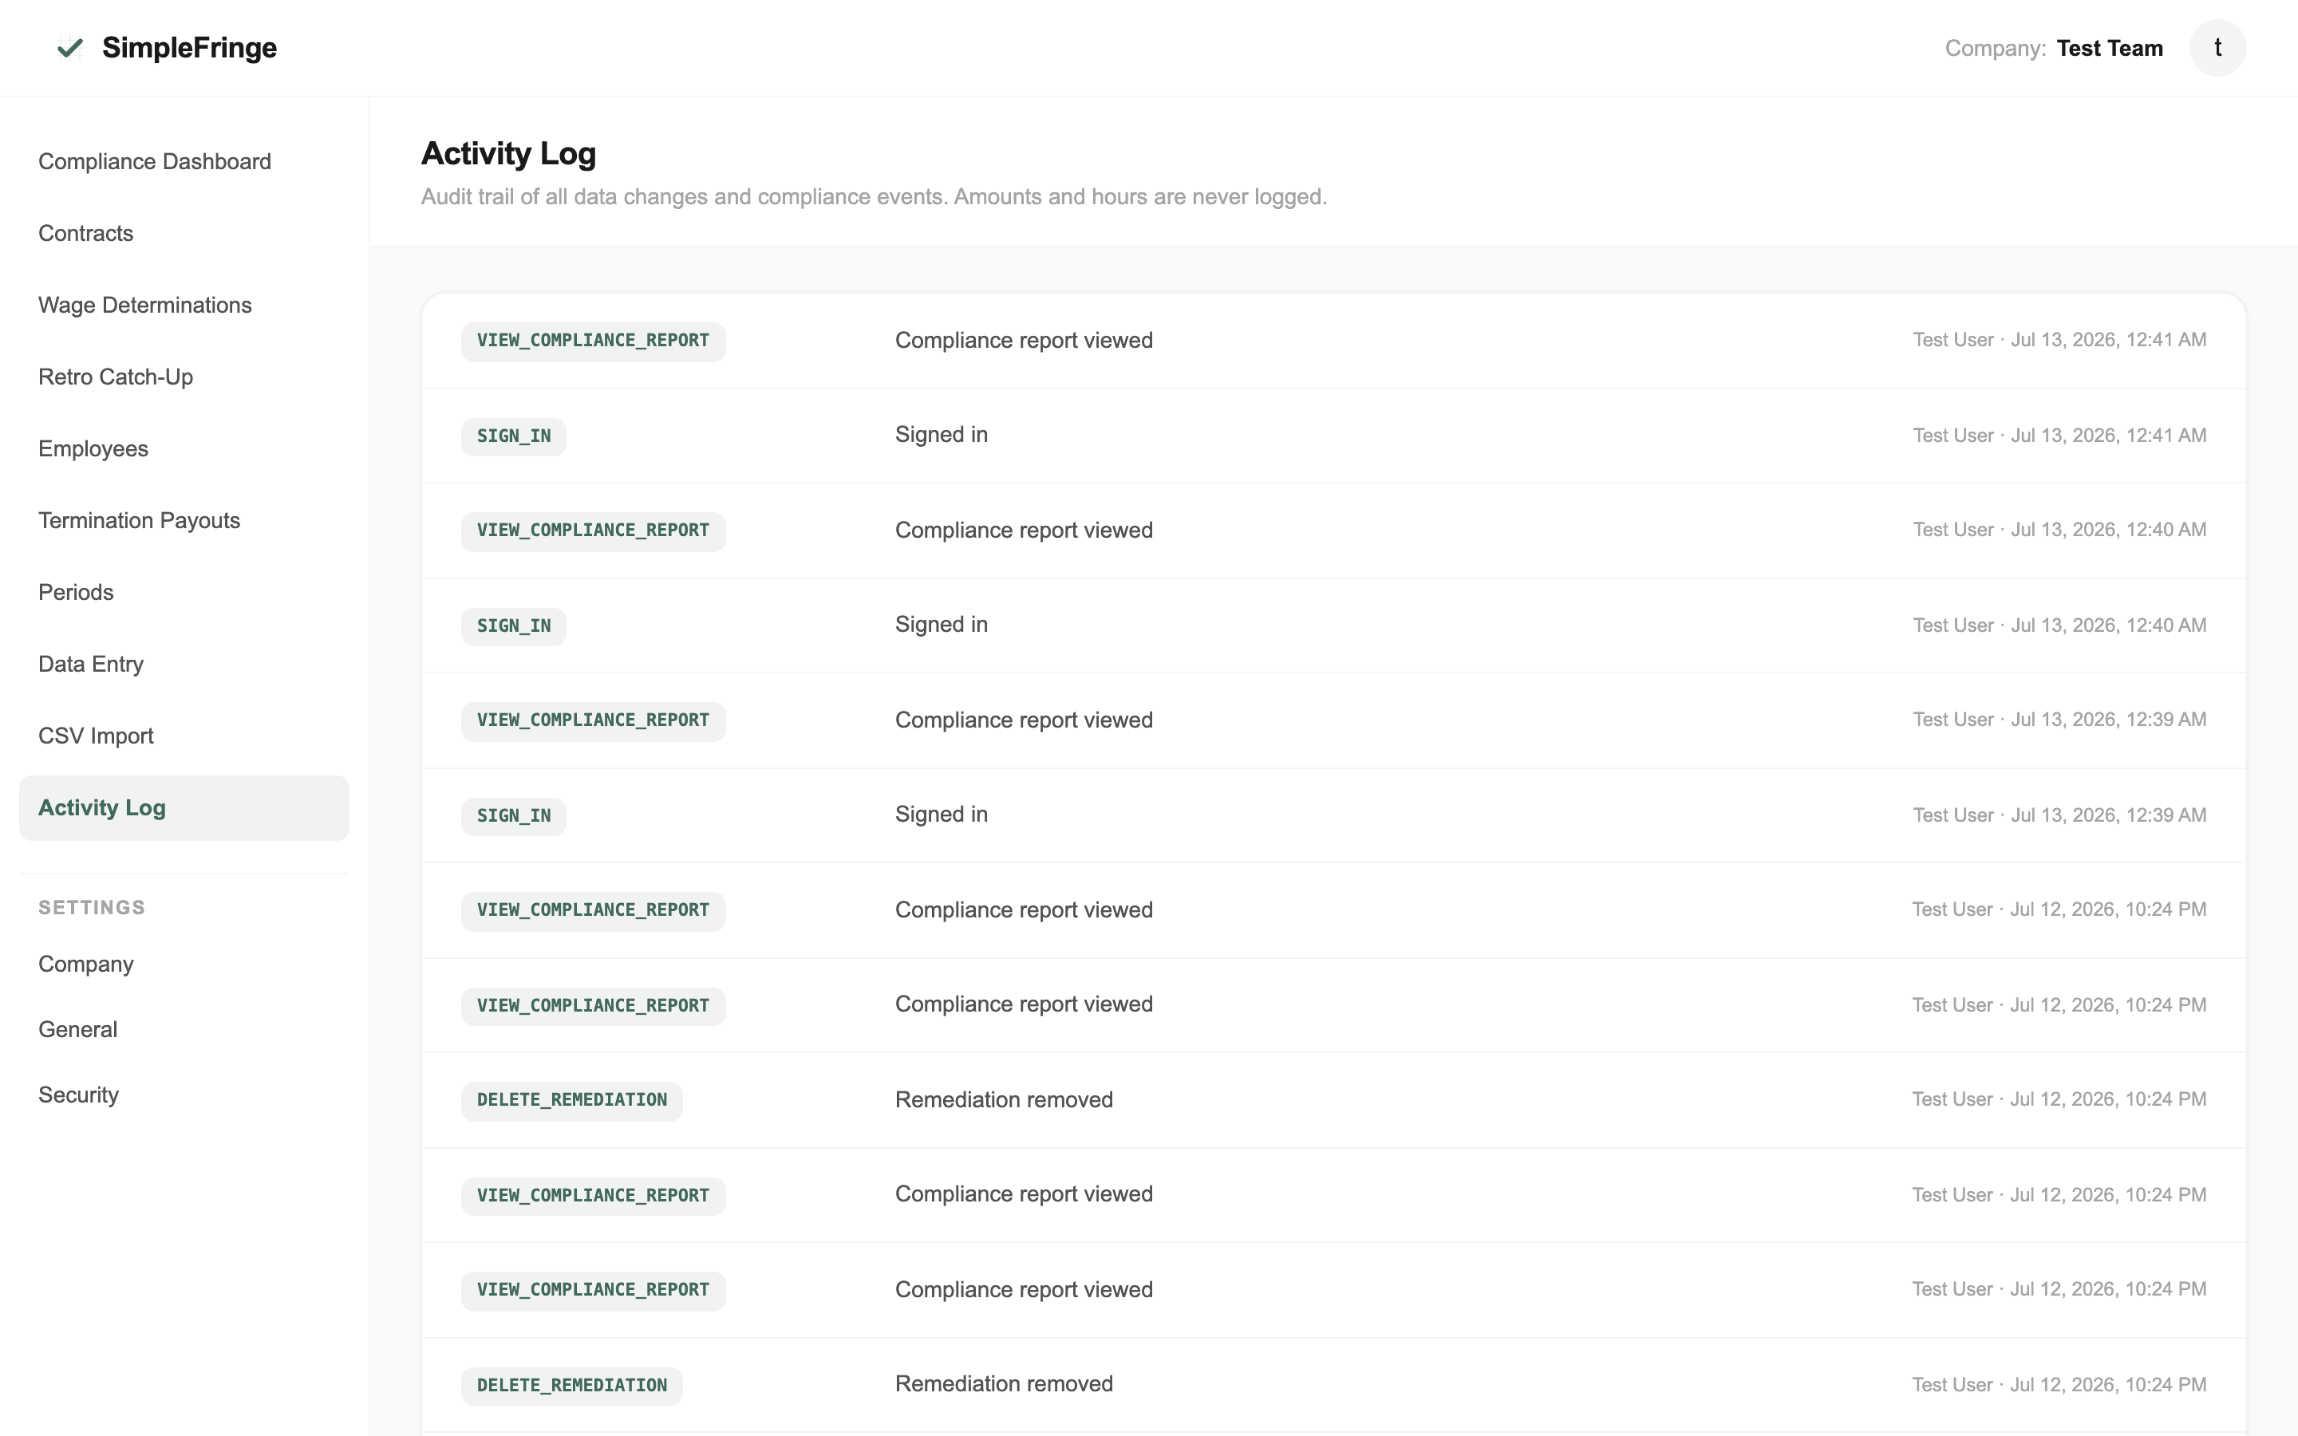Screen dimensions: 2298x1436
Task: Click the 12:41 AM timestamp on the SIGN_IN row
Action: (2059, 435)
